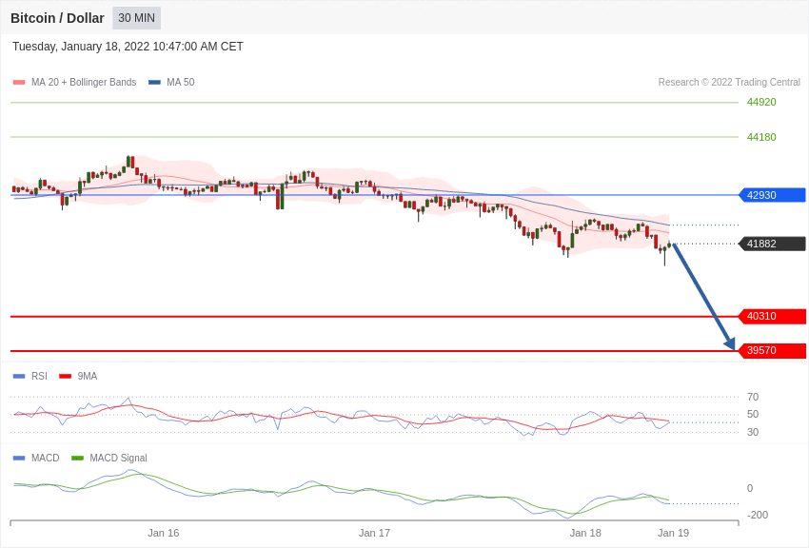Click the Jan 17 date axis label

click(x=375, y=533)
